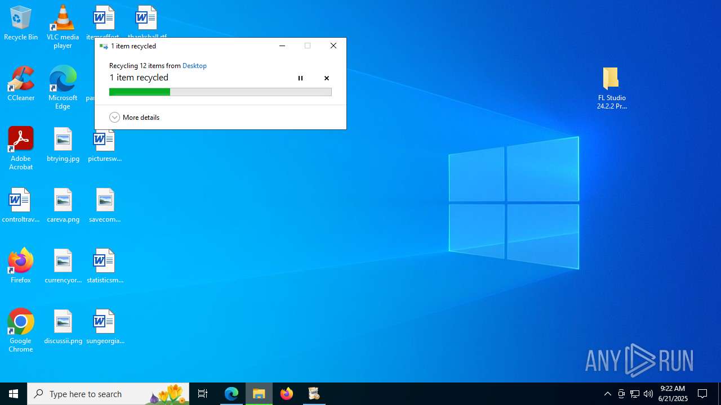Select the Firefox desktop shortcut
This screenshot has height=405, width=721.
(21, 265)
